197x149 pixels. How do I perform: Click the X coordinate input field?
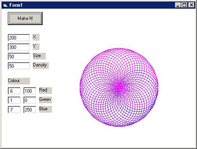[19, 38]
